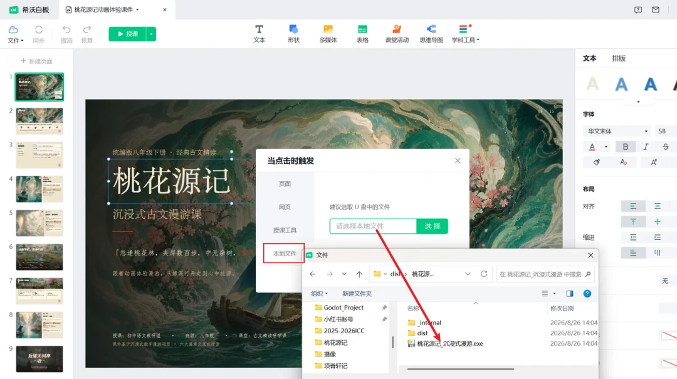
Task: Click the clear text format icon
Action: tap(623, 162)
